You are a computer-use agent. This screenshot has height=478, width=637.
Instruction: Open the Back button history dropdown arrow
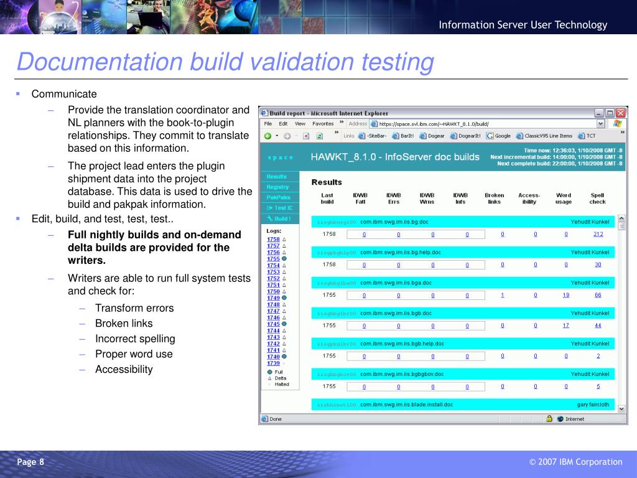[x=277, y=136]
